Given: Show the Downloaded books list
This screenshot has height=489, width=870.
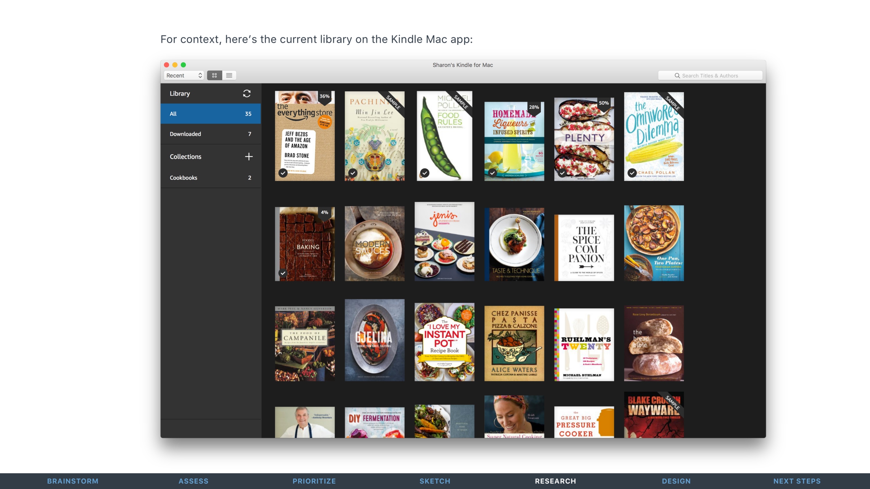Looking at the screenshot, I should [x=211, y=134].
